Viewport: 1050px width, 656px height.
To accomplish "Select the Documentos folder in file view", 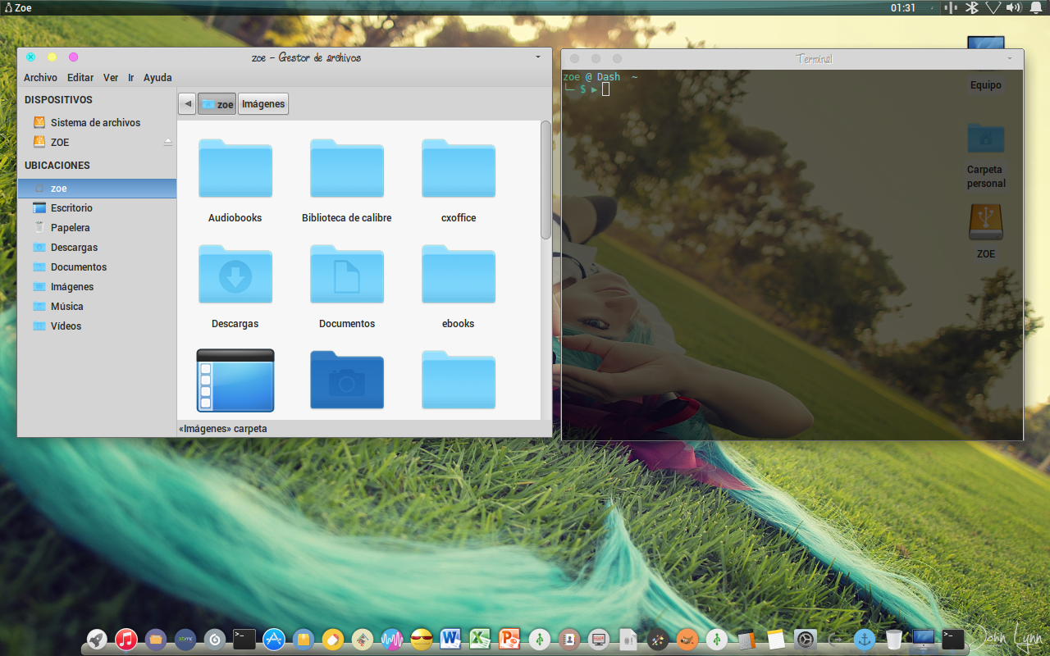I will pos(347,286).
